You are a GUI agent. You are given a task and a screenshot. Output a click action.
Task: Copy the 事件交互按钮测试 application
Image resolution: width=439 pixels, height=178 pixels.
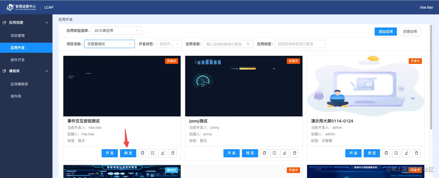click(x=142, y=153)
